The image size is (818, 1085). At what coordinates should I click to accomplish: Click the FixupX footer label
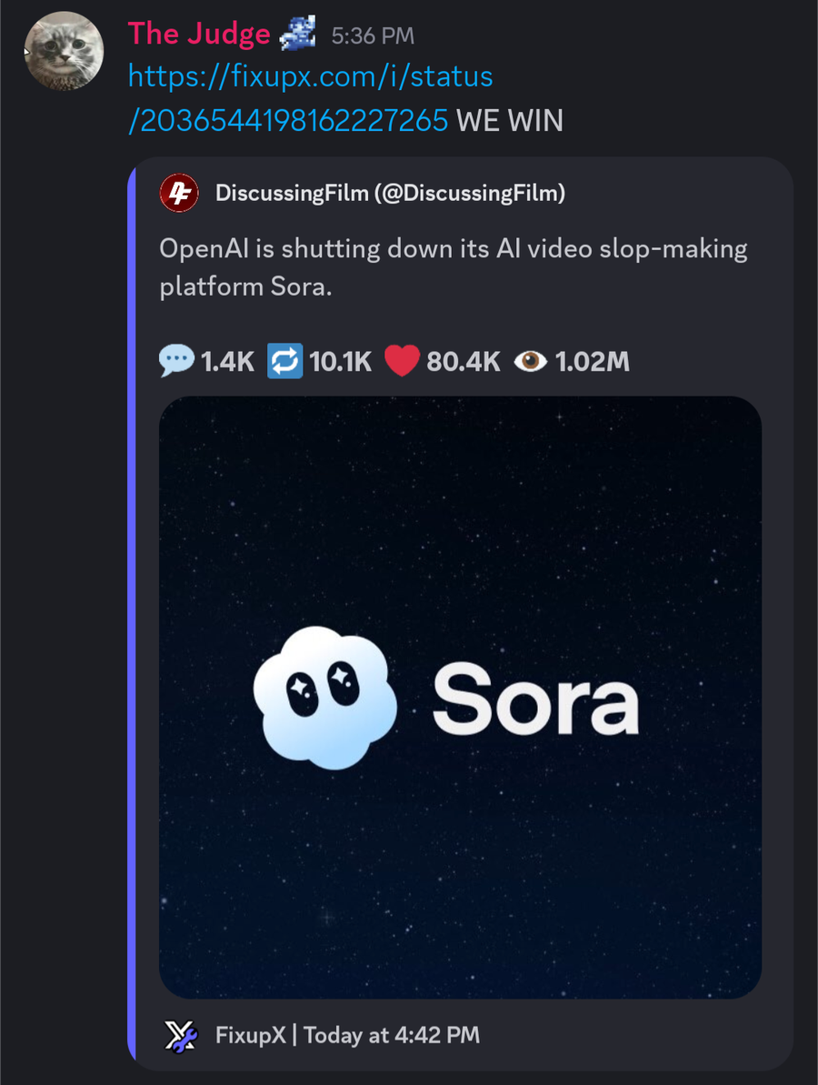click(x=250, y=1035)
